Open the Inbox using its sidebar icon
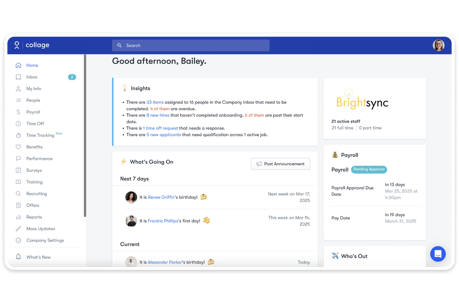Image resolution: width=459 pixels, height=306 pixels. [x=18, y=77]
